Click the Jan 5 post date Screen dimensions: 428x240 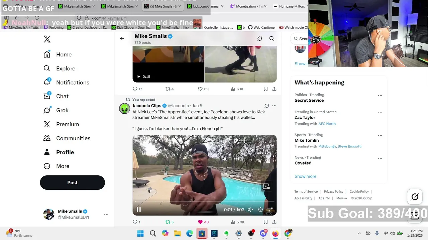(x=197, y=106)
